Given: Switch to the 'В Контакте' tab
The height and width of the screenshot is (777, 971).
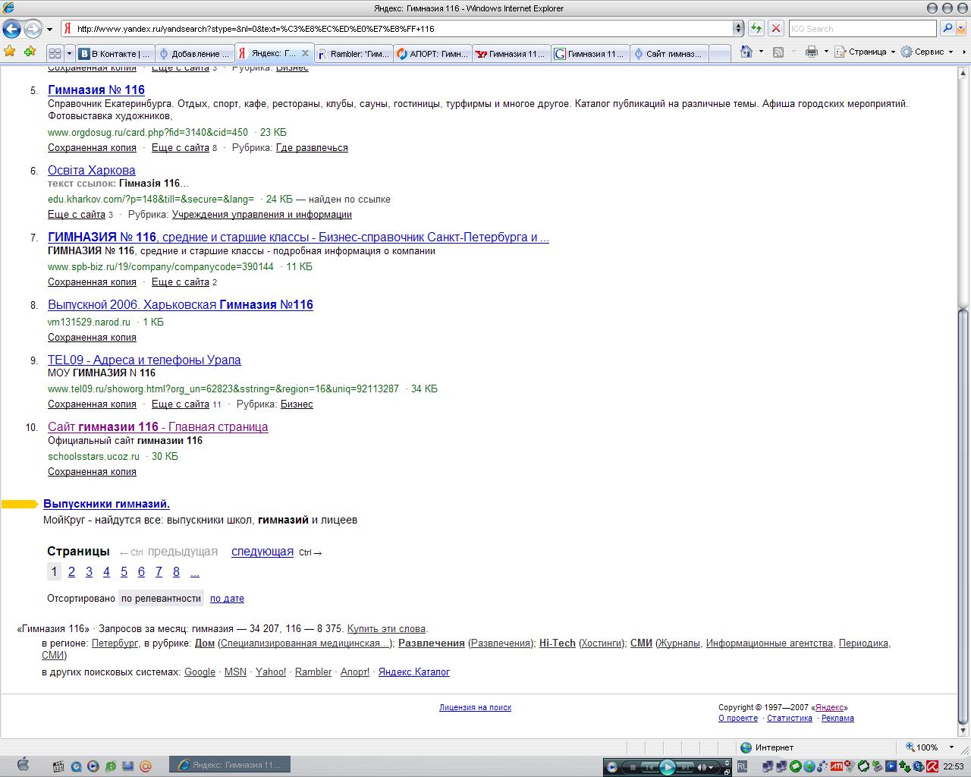Looking at the screenshot, I should click(115, 53).
